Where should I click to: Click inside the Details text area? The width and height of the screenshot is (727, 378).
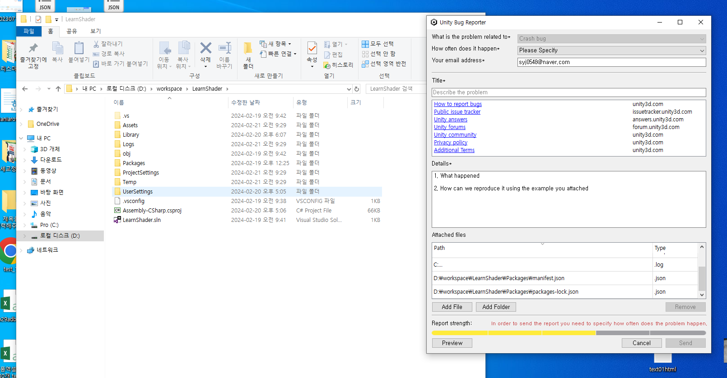569,199
